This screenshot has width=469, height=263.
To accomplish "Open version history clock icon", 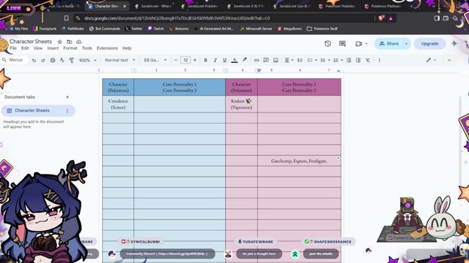I will pyautogui.click(x=328, y=44).
